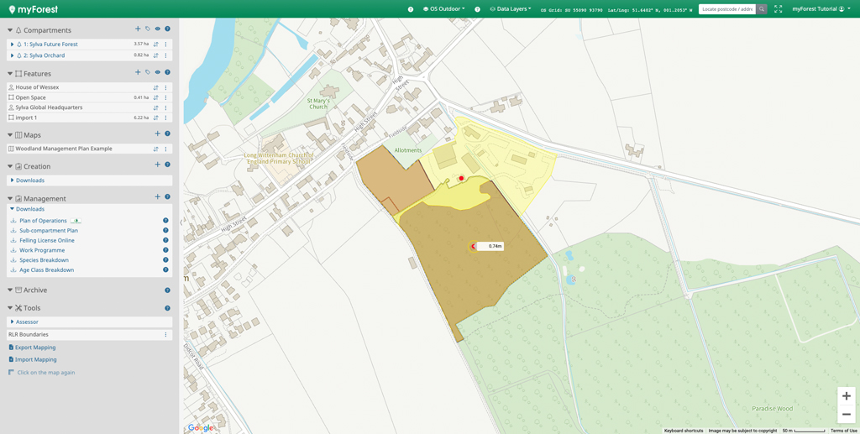The width and height of the screenshot is (860, 434).
Task: Add a new compartment with plus icon
Action: click(x=138, y=29)
